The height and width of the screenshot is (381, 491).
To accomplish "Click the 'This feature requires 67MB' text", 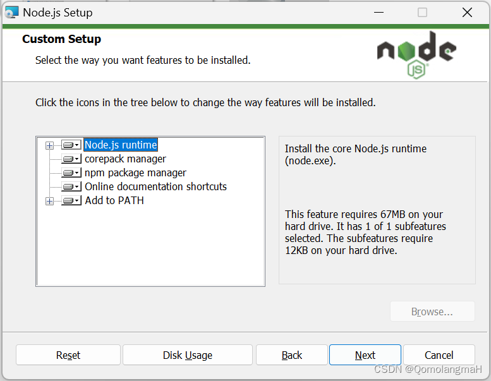I will coord(365,233).
